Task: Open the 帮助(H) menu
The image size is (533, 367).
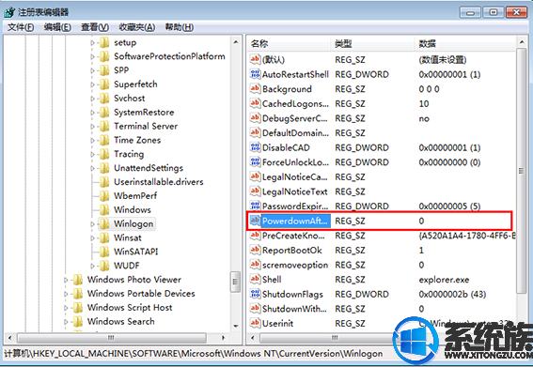Action: 180,27
